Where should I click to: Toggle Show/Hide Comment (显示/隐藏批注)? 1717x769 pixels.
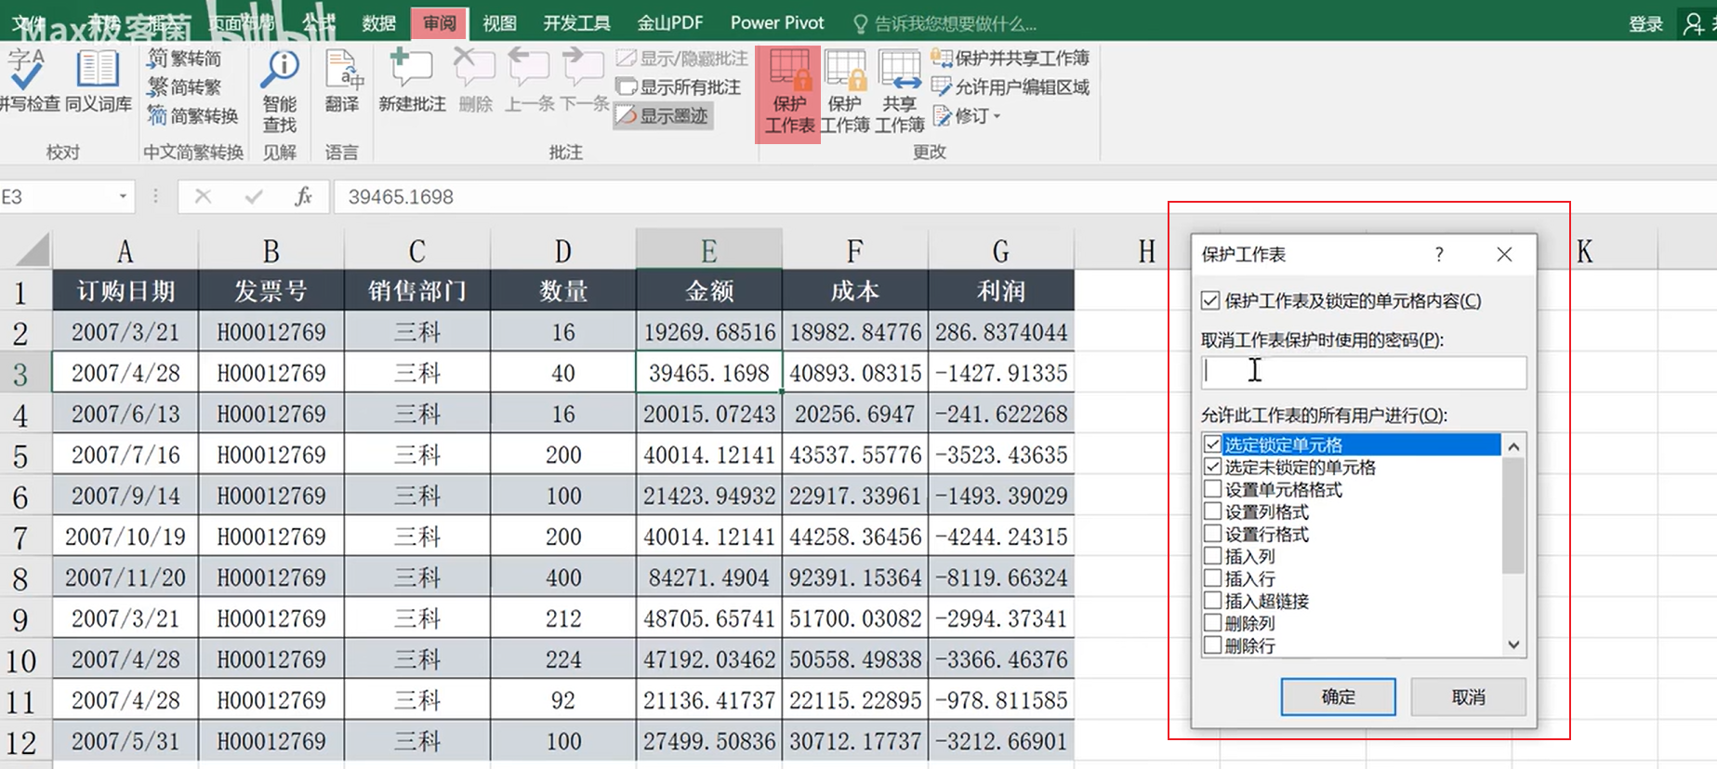pyautogui.click(x=681, y=59)
